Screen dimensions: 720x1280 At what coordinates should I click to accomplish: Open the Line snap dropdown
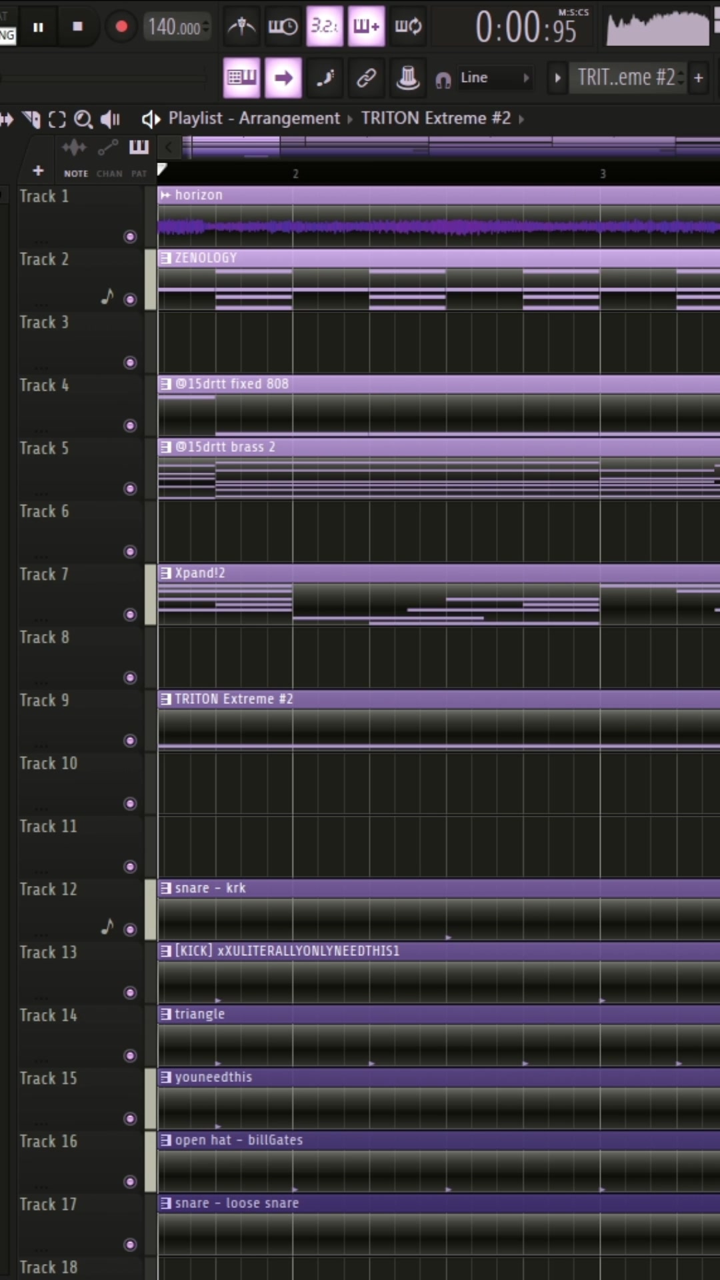tap(495, 78)
